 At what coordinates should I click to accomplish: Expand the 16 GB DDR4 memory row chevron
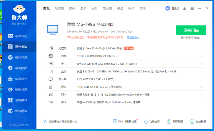pyautogui.click(x=201, y=56)
